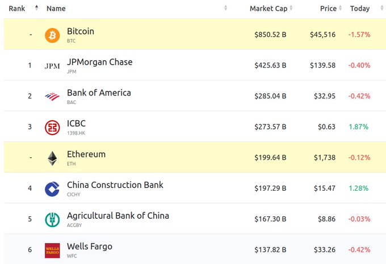This screenshot has width=386, height=264.
Task: Sort by Market Cap column arrows
Action: pos(291,8)
